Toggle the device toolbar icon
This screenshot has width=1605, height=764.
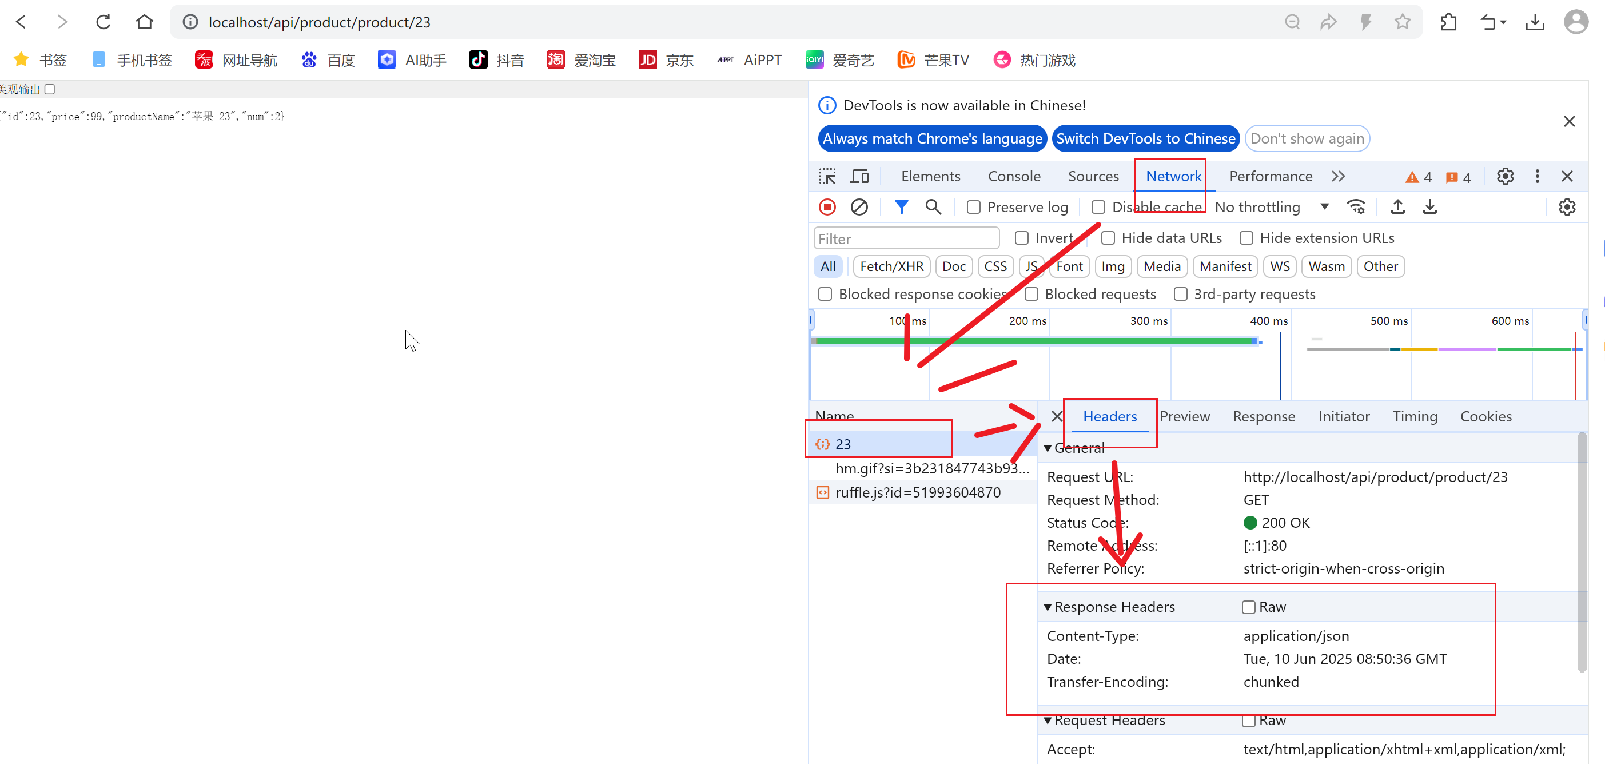(860, 176)
